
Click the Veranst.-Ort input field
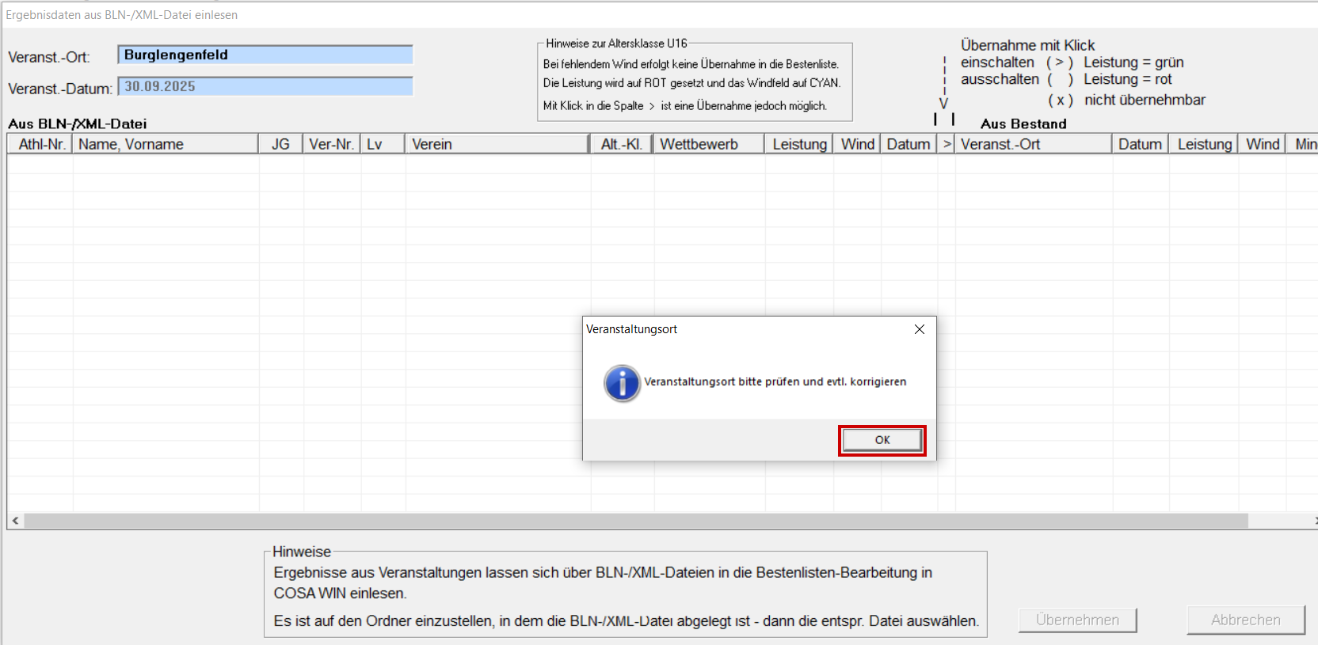point(265,55)
